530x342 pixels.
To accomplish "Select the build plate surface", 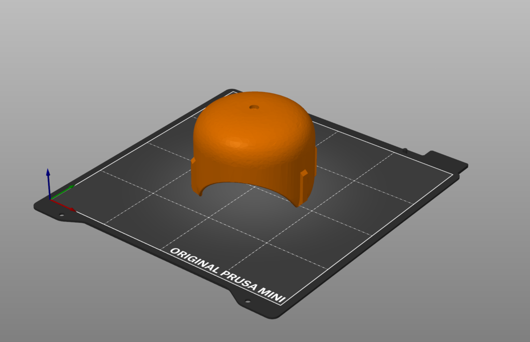I will pos(362,233).
